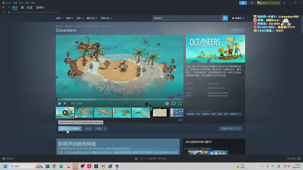Open the Steam icon in the taskbar
This screenshot has width=303, height=170.
(x=117, y=166)
